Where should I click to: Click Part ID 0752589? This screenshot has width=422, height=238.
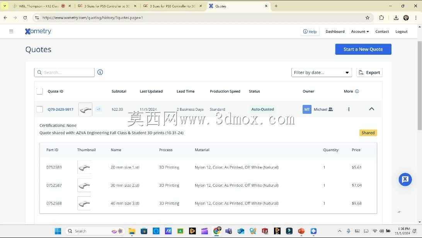[54, 167]
